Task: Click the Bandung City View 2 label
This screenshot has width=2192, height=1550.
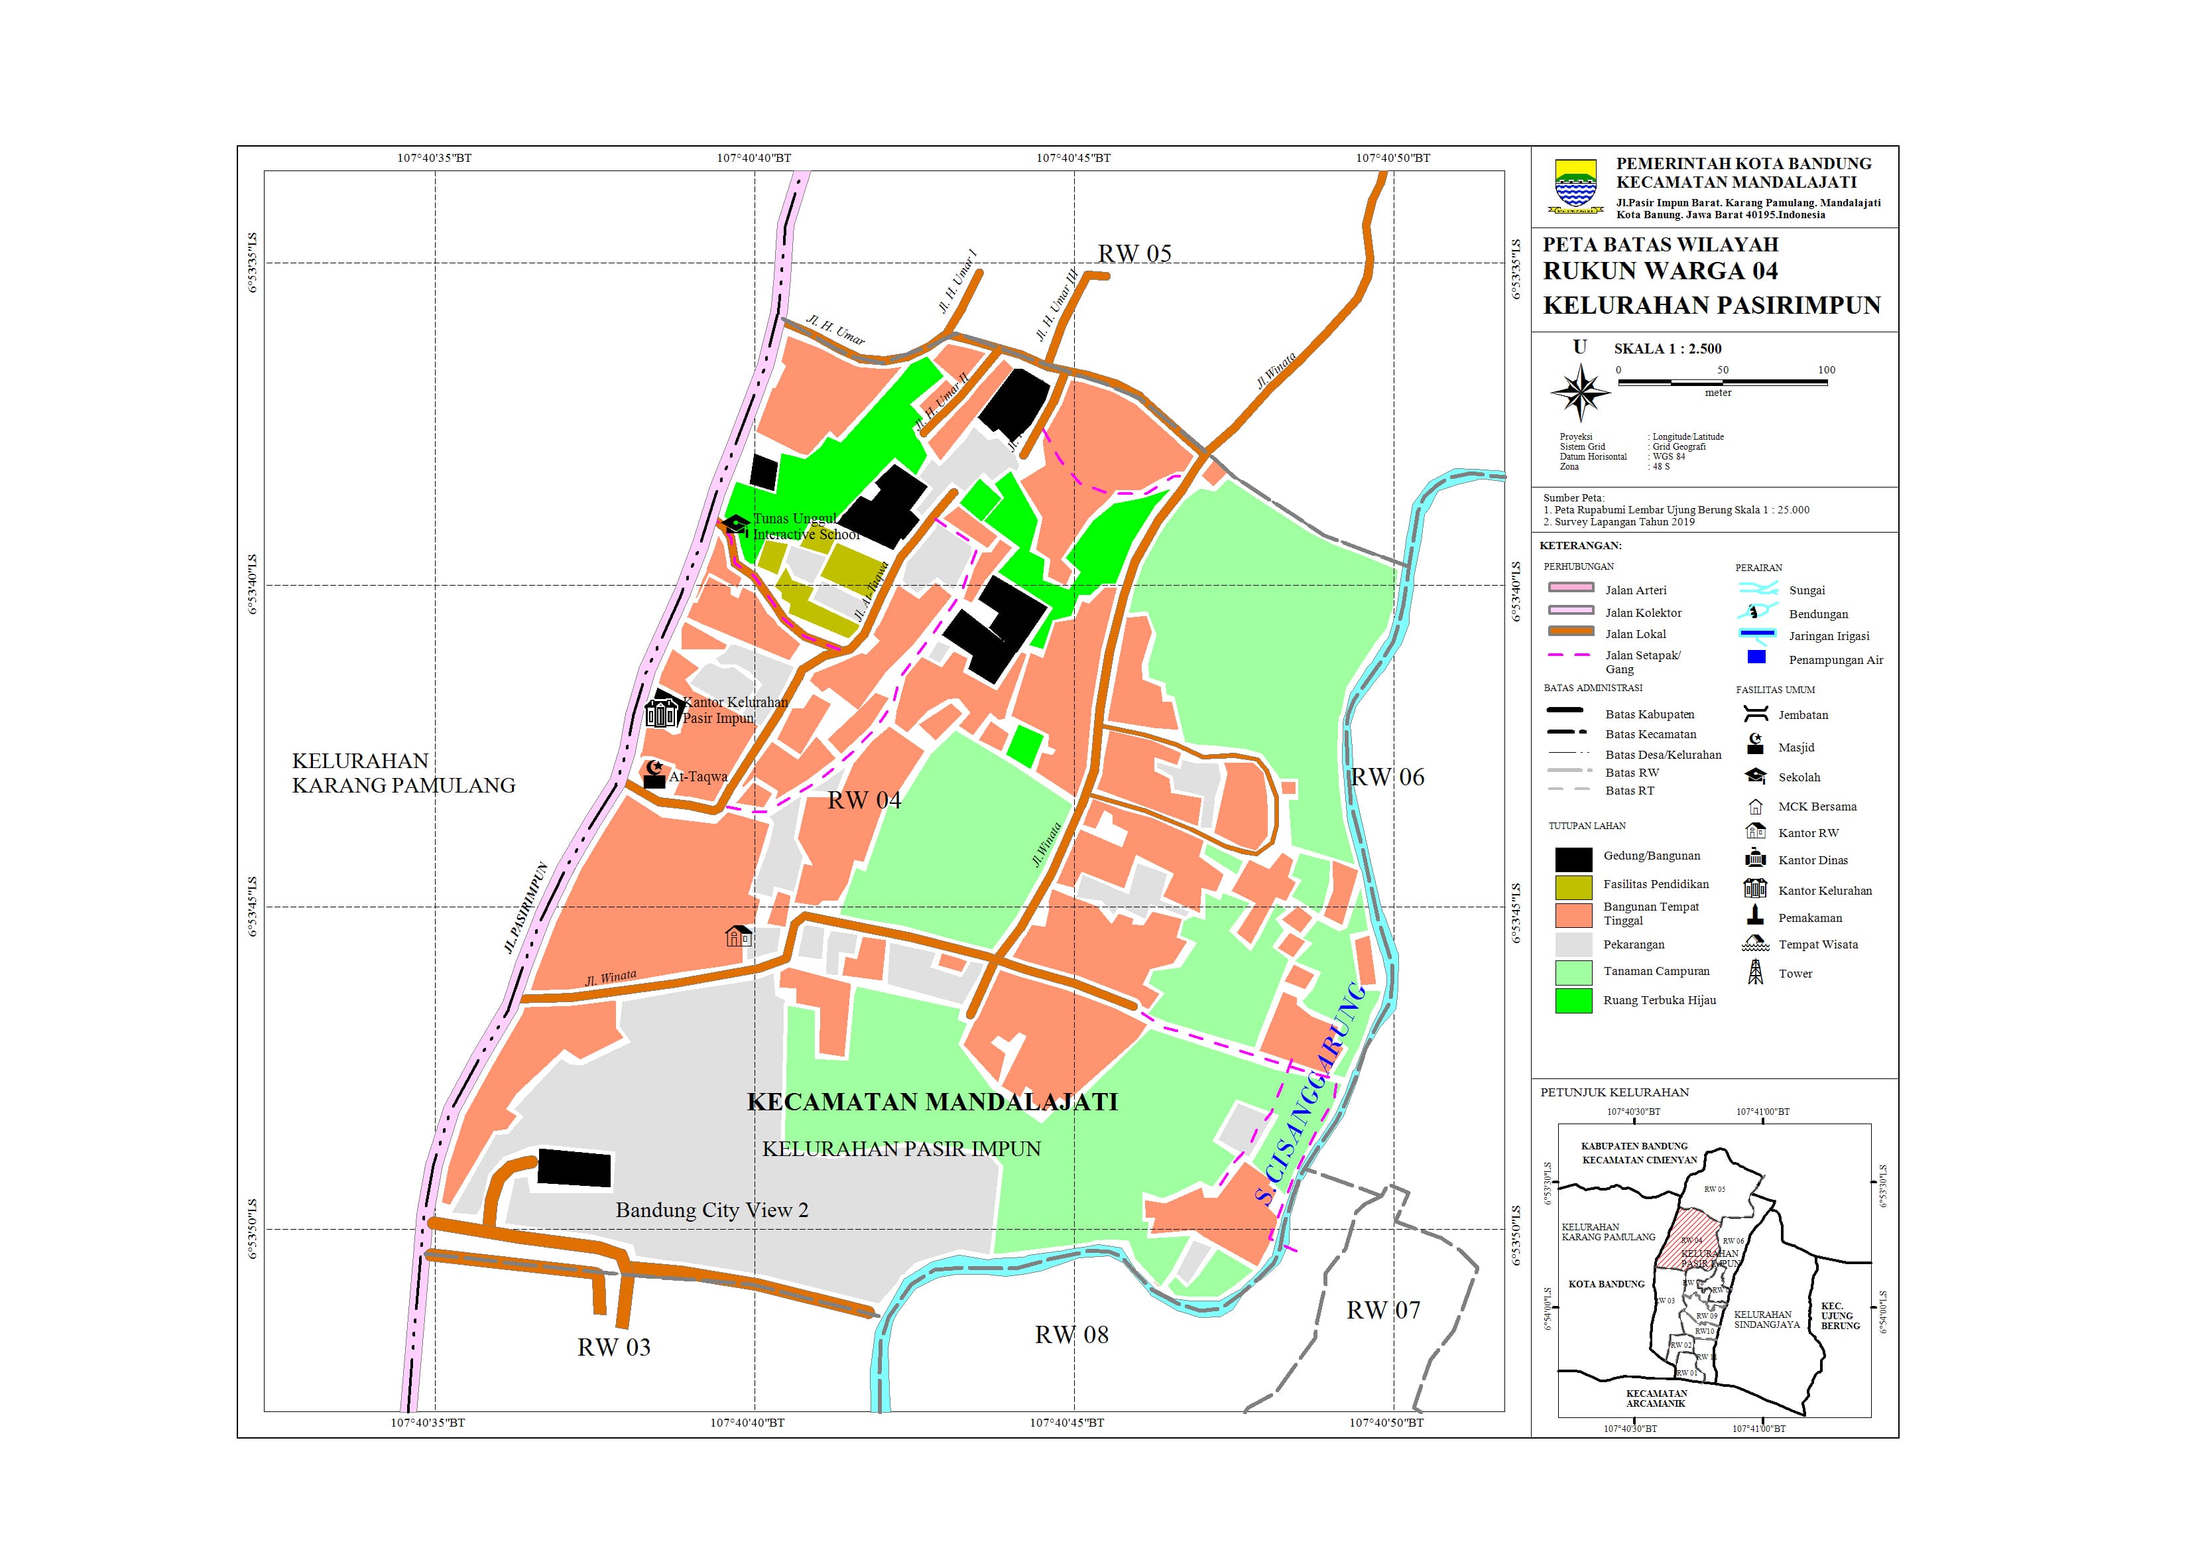Action: (711, 1210)
